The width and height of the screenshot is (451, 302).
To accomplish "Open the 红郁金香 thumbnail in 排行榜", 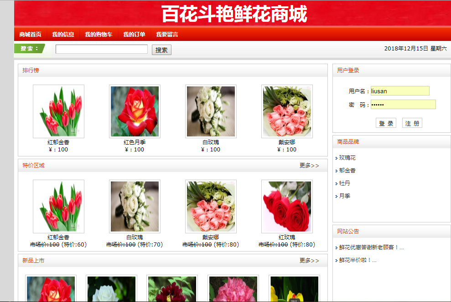I will [59, 111].
